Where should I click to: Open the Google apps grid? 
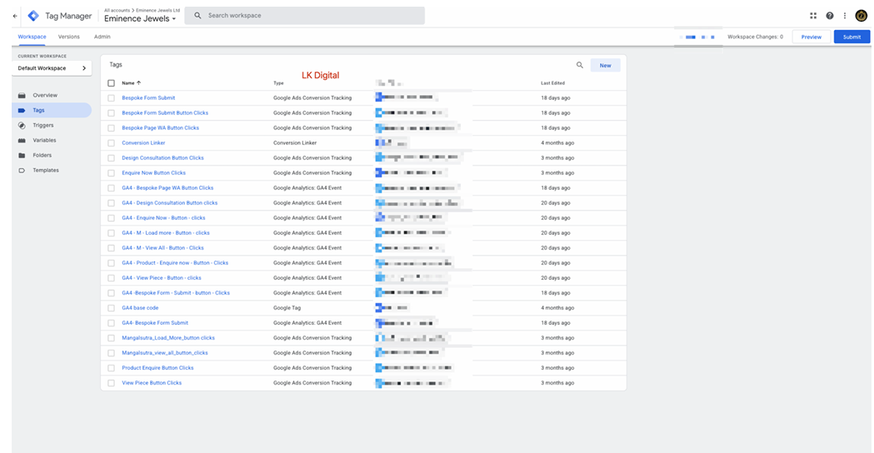(813, 16)
